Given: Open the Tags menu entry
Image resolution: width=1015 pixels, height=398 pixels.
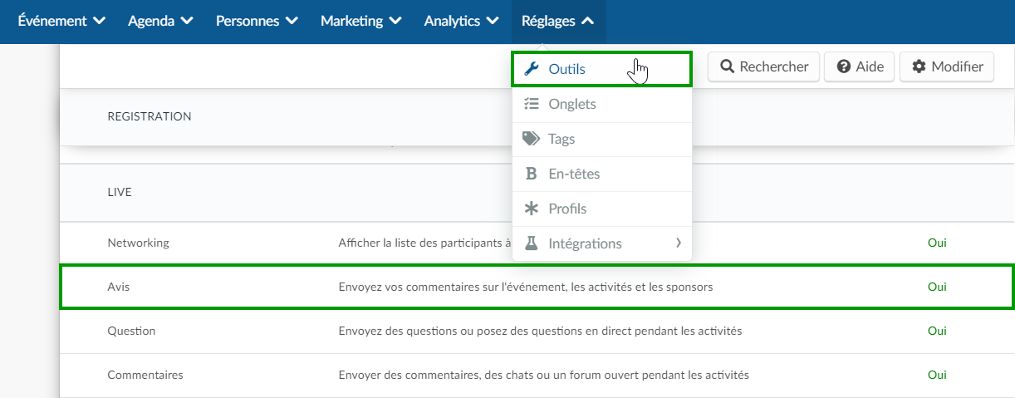Looking at the screenshot, I should 601,139.
